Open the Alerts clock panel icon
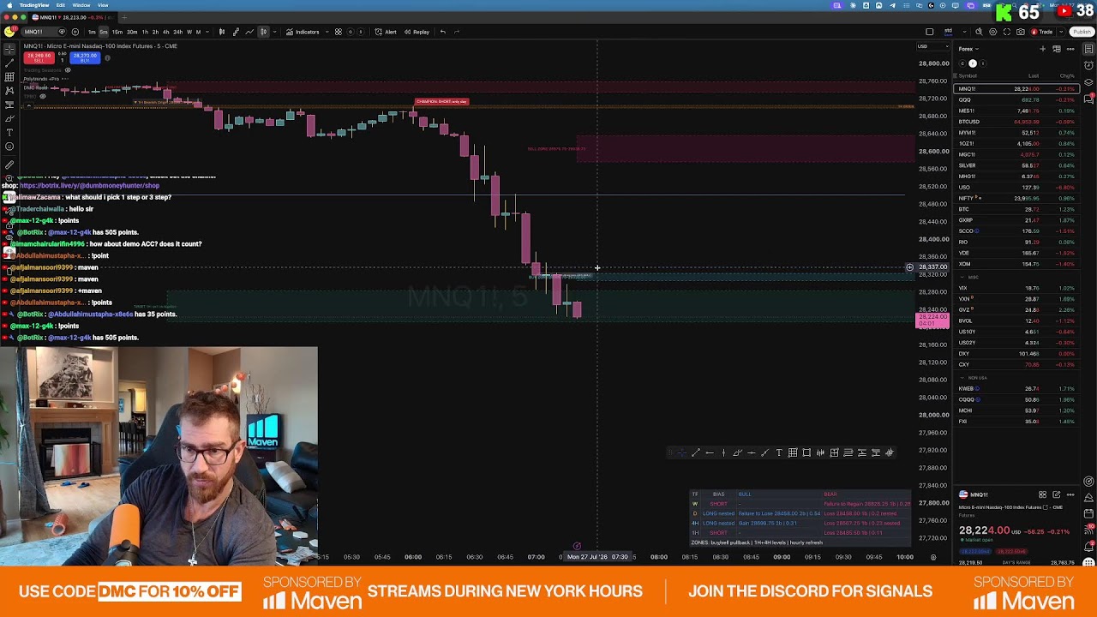Screen dimensions: 1097x617 pyautogui.click(x=1088, y=65)
